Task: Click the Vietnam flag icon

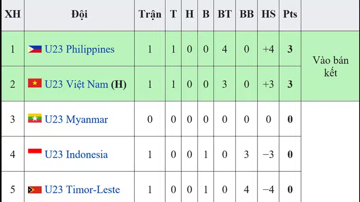Action: pos(35,83)
